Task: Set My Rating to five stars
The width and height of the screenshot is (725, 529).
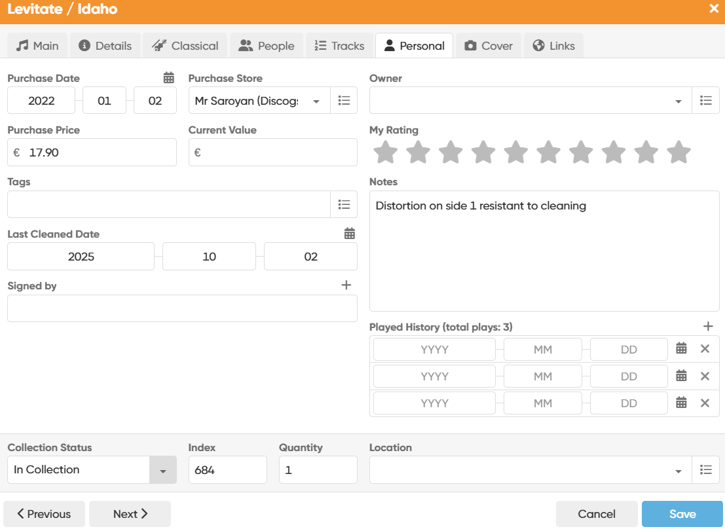Action: pyautogui.click(x=515, y=153)
